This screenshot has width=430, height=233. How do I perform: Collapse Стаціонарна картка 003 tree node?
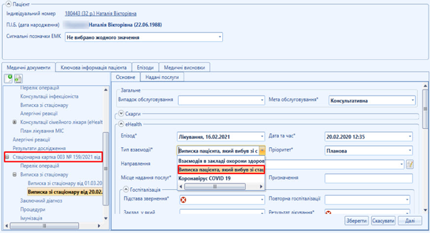7,157
